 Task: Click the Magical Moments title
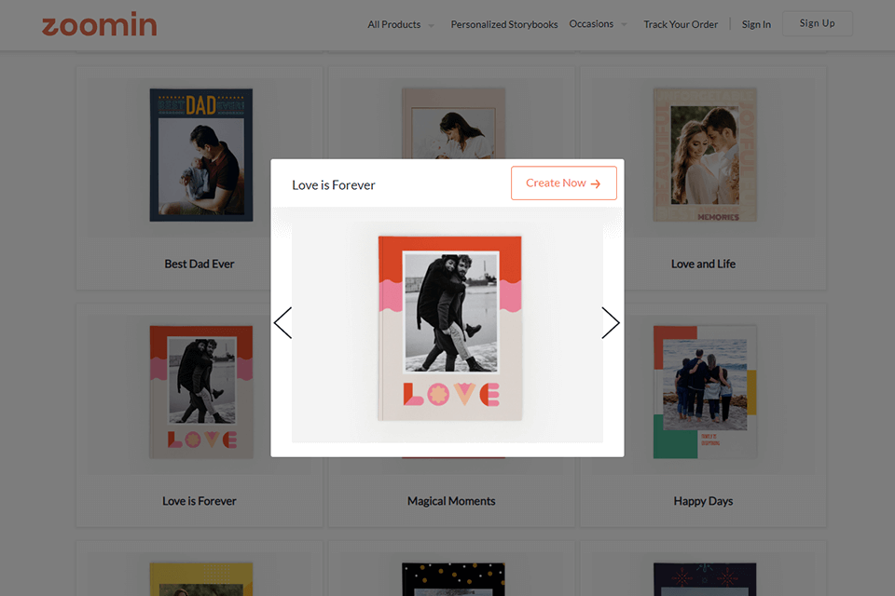click(451, 501)
